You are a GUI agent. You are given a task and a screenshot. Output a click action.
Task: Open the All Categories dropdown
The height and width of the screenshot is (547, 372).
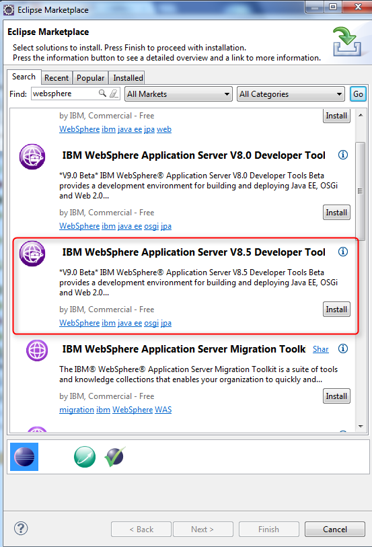coord(291,94)
